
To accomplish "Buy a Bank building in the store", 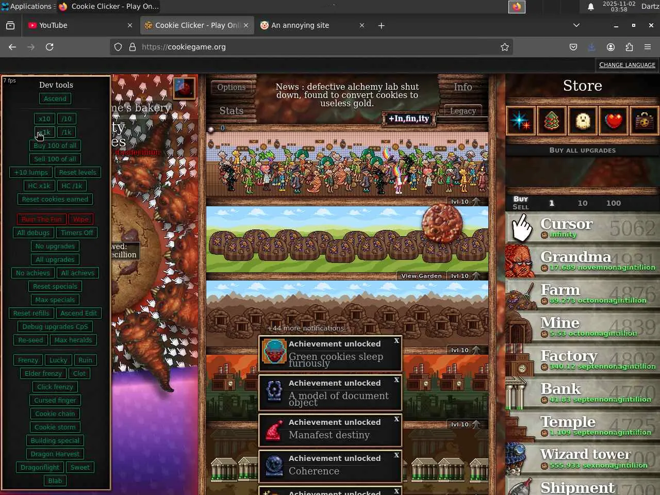I will click(583, 392).
